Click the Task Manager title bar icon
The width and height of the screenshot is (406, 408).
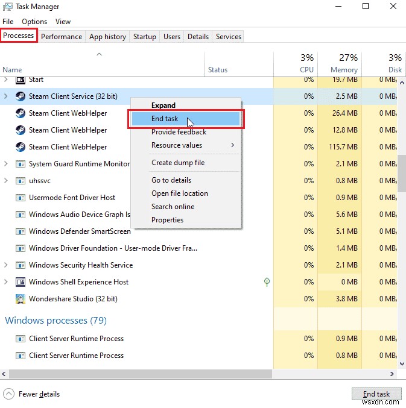coord(8,7)
